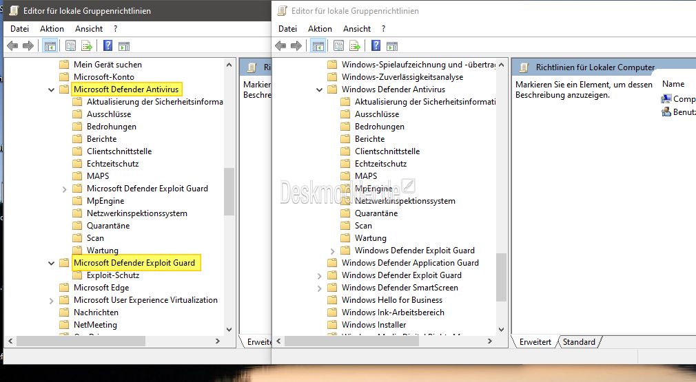This screenshot has height=382, width=696.
Task: Click left tree vertical scrollbar up arrow
Action: pyautogui.click(x=229, y=65)
